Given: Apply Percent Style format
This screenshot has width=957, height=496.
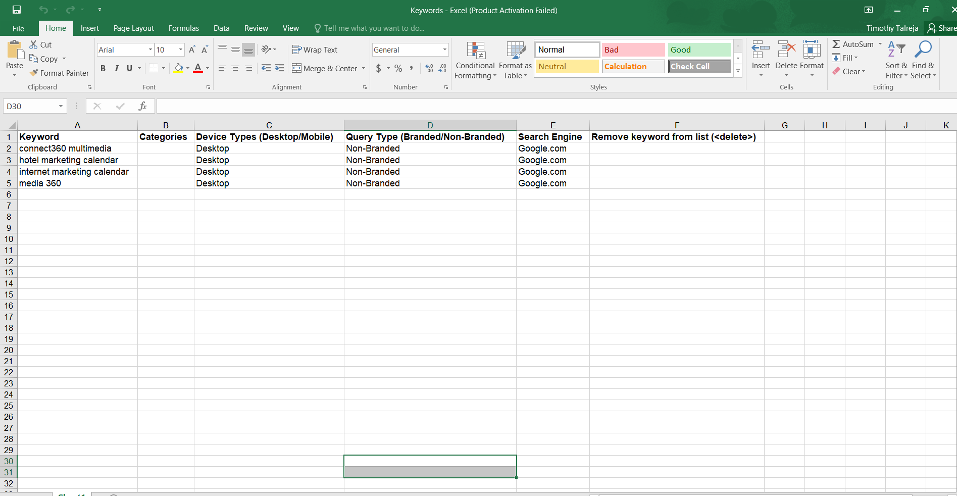Looking at the screenshot, I should (x=398, y=68).
